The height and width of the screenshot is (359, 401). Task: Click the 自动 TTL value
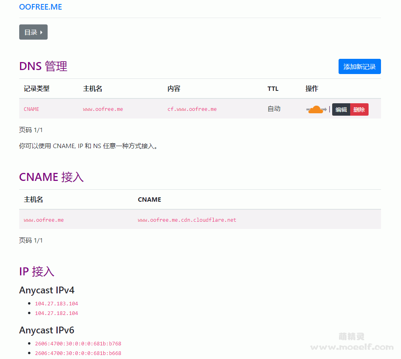coord(274,109)
